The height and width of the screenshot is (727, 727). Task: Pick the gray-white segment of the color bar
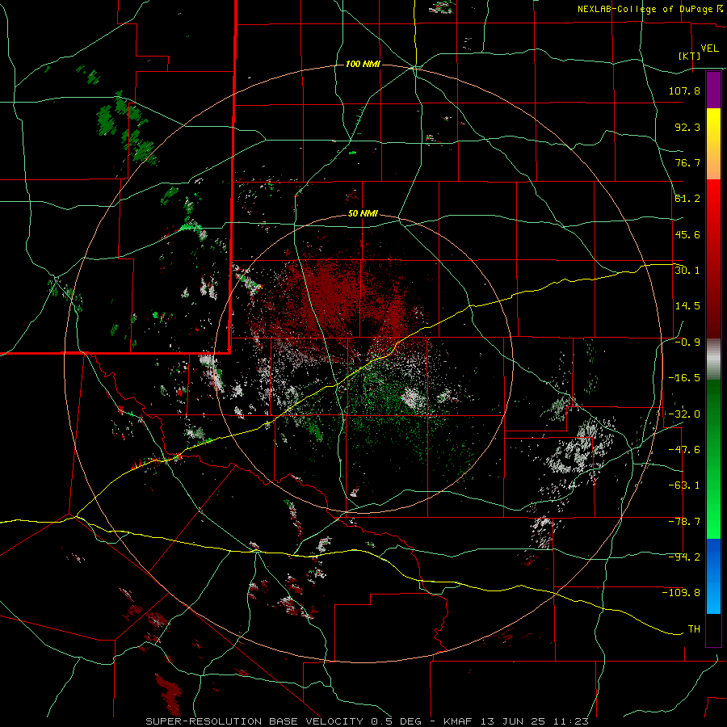coord(713,359)
